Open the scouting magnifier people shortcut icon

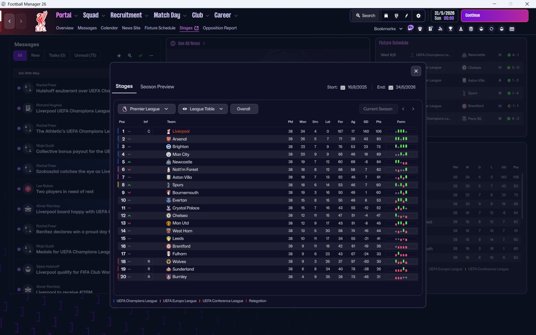tap(440, 29)
